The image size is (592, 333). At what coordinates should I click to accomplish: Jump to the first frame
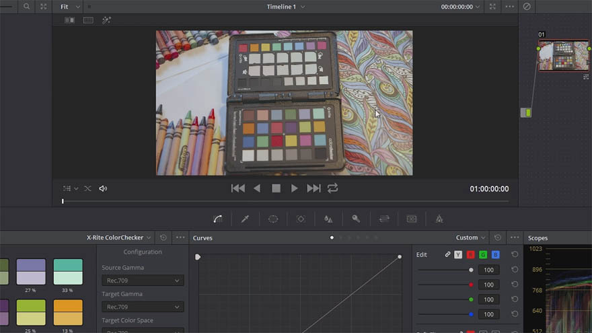point(238,188)
